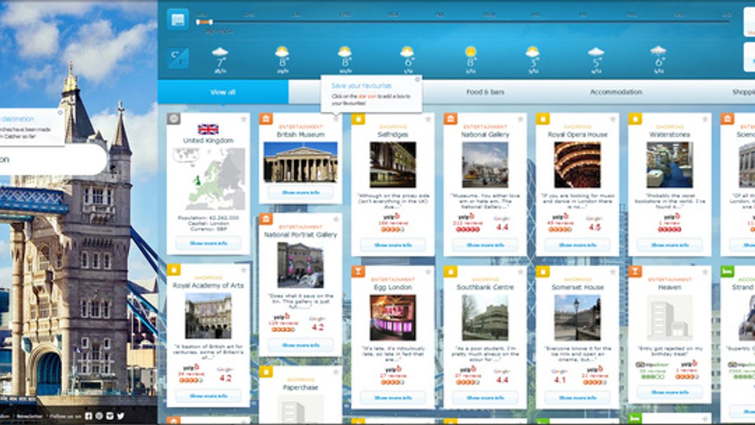
Task: Open the partially visible Shopping tab
Action: pyautogui.click(x=743, y=92)
